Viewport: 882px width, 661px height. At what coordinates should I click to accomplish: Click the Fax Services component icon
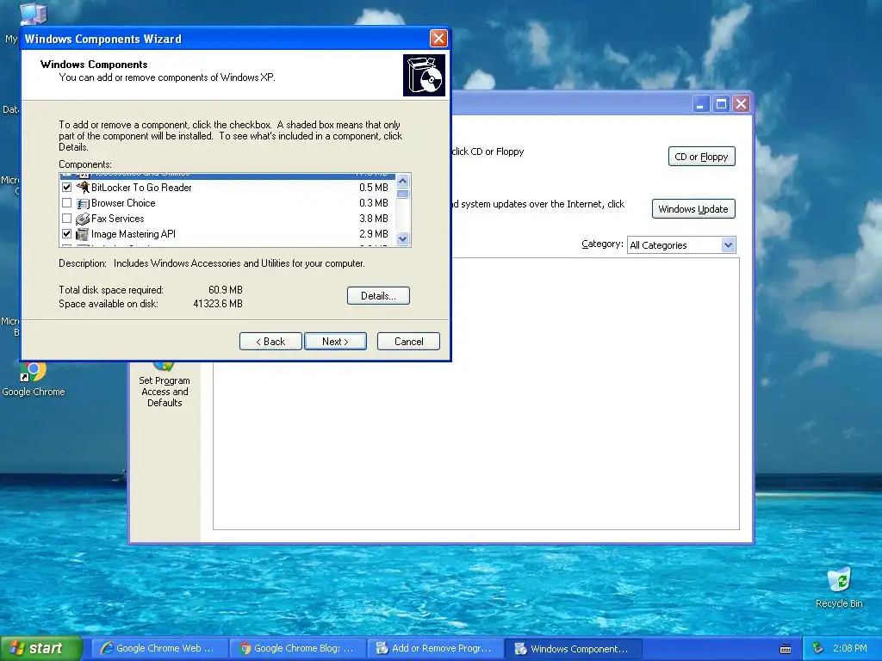pos(83,219)
